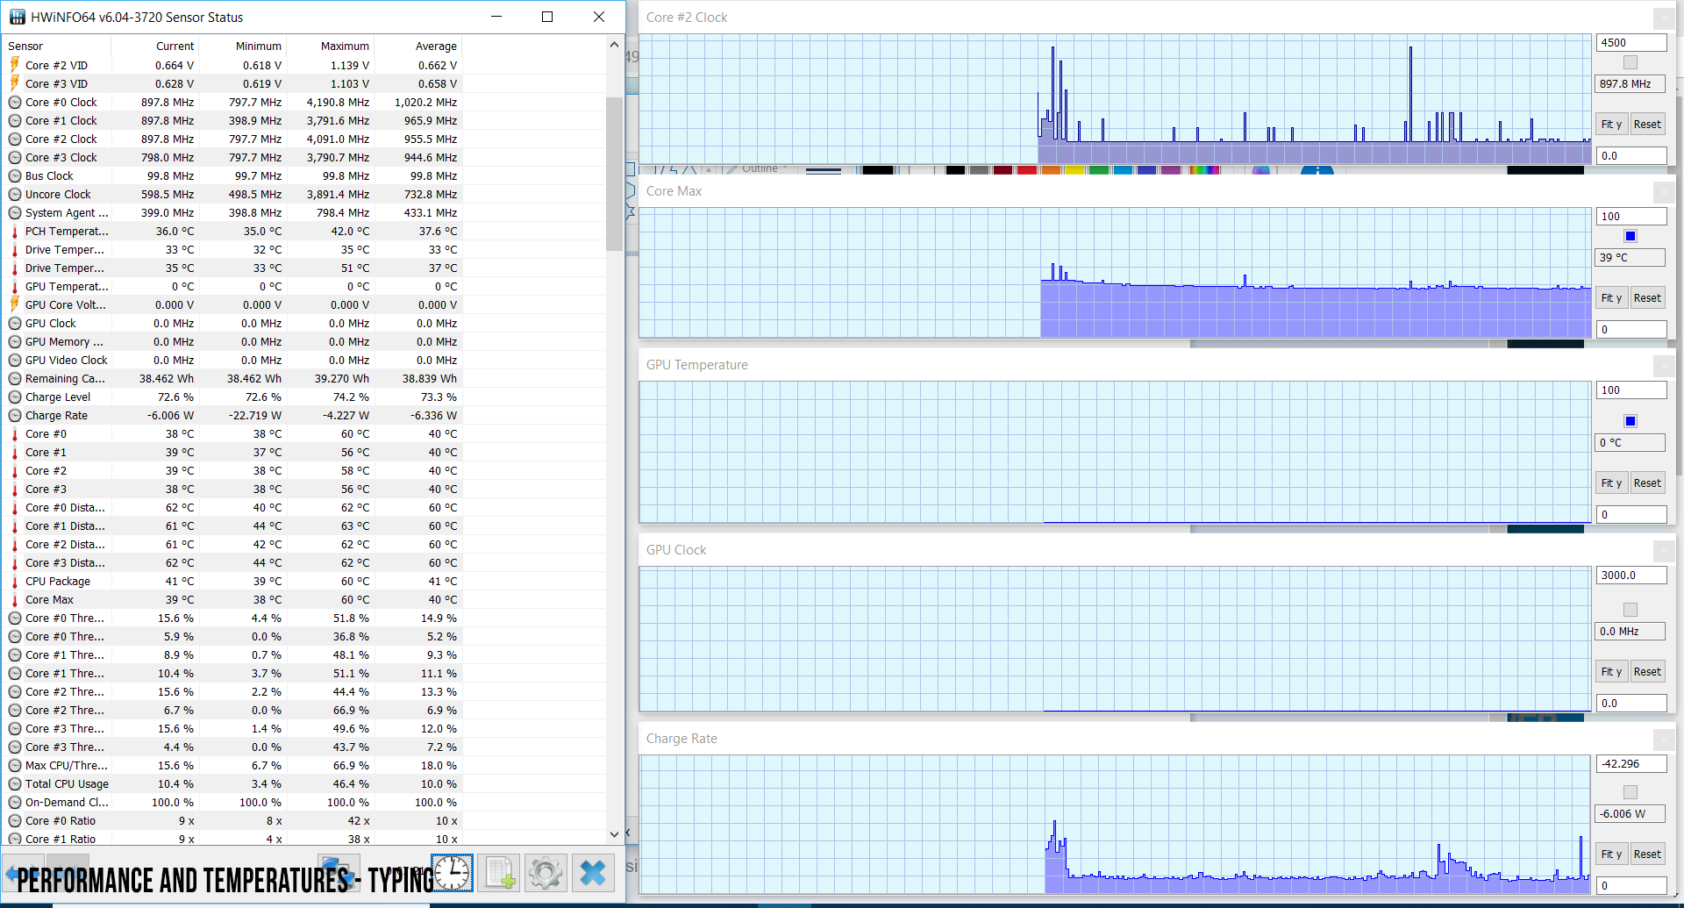Click the thermometer icon beside Core Max
This screenshot has height=908, width=1684.
[14, 600]
